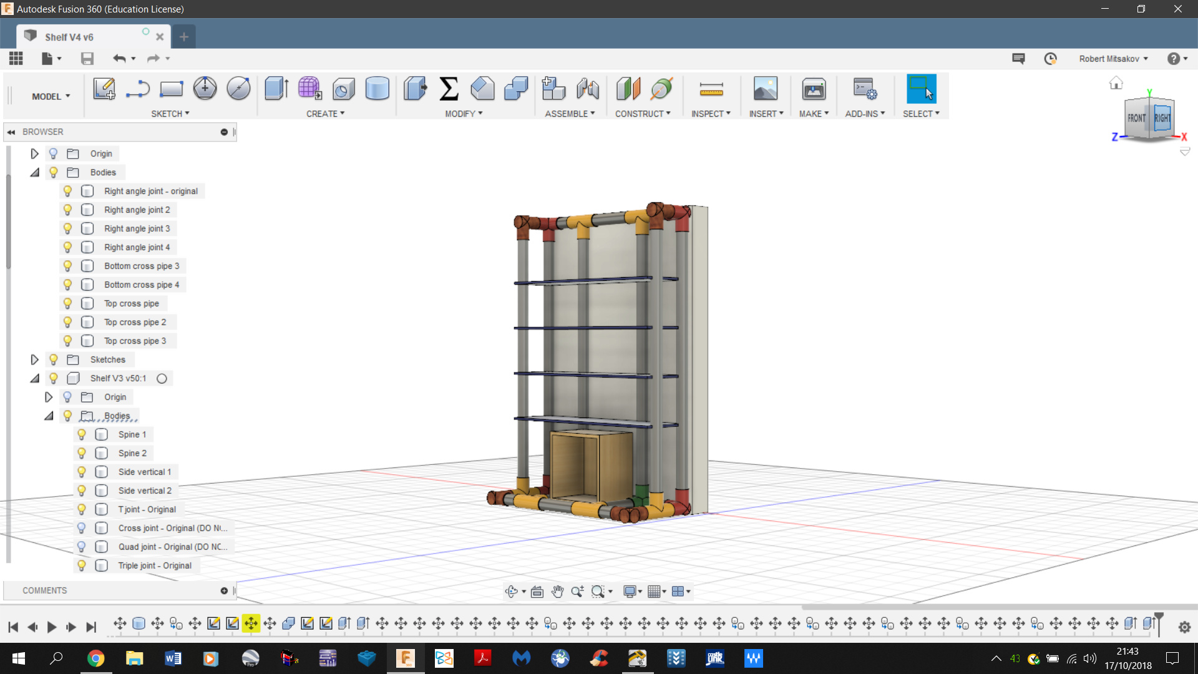Open the File menu dropdown arrow
1198x674 pixels.
(x=59, y=59)
